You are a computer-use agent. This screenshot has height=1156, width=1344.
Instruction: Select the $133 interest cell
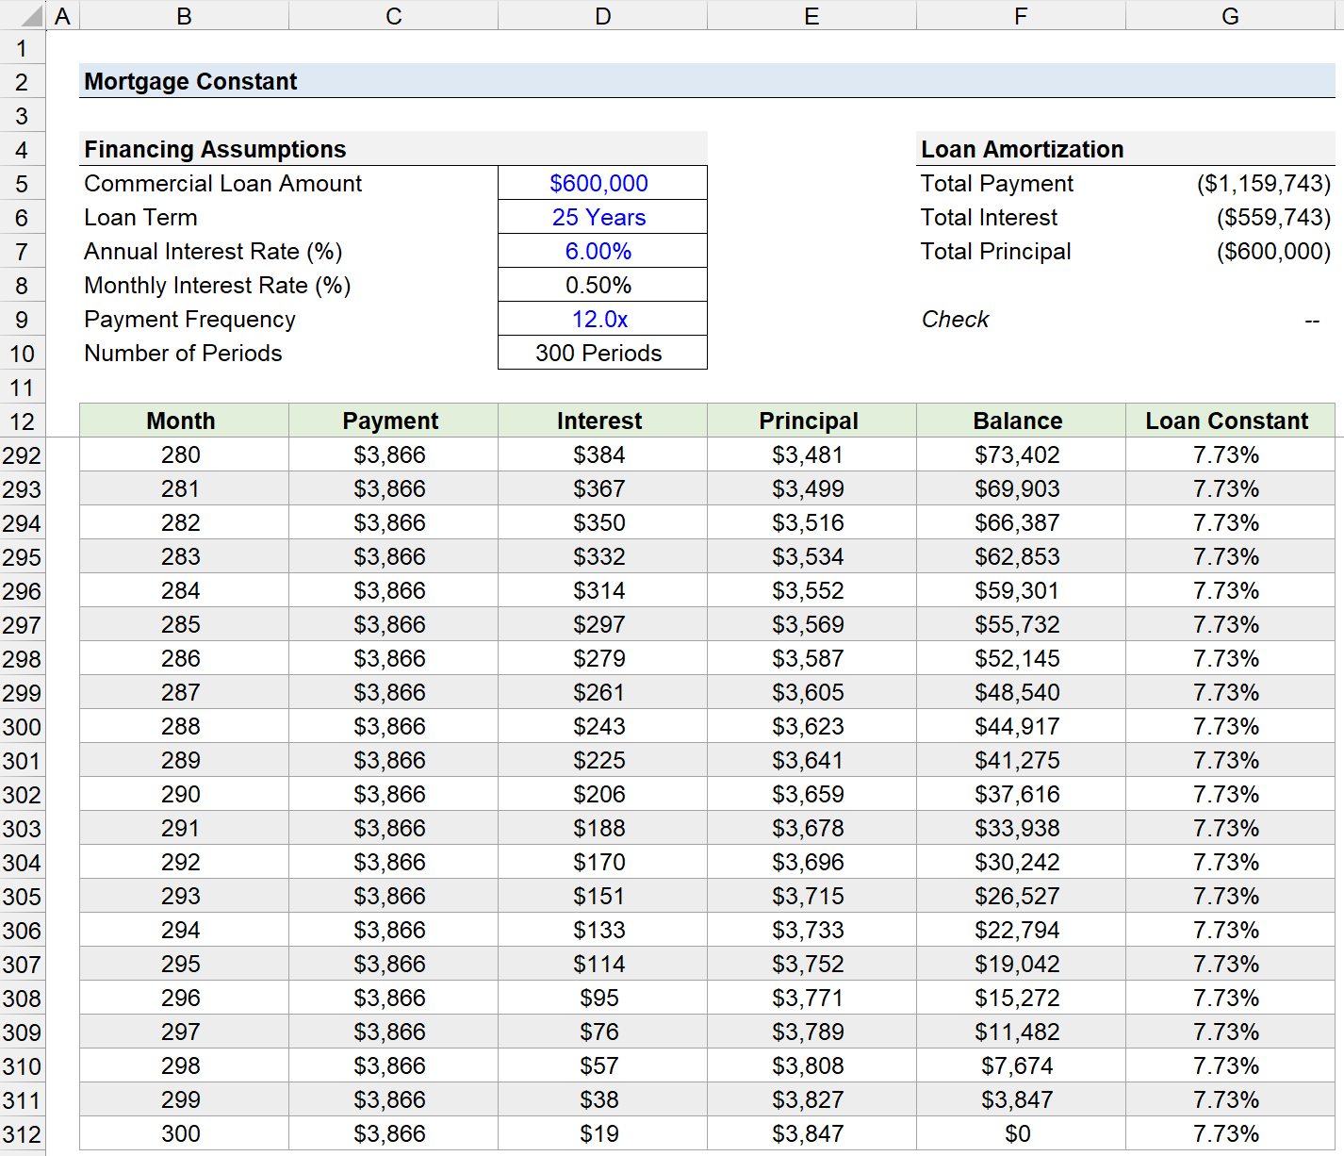[x=603, y=931]
